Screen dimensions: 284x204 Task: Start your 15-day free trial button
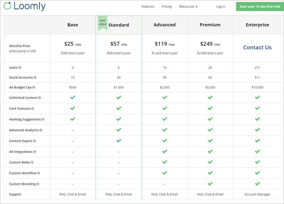point(260,7)
